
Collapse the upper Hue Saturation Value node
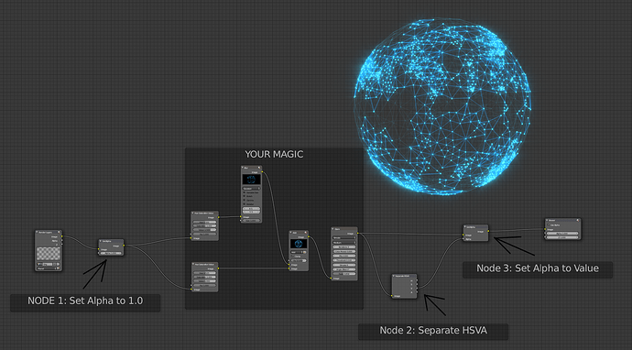point(192,213)
